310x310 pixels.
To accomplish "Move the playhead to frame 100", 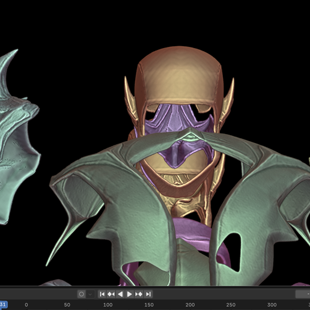I will pyautogui.click(x=108, y=305).
